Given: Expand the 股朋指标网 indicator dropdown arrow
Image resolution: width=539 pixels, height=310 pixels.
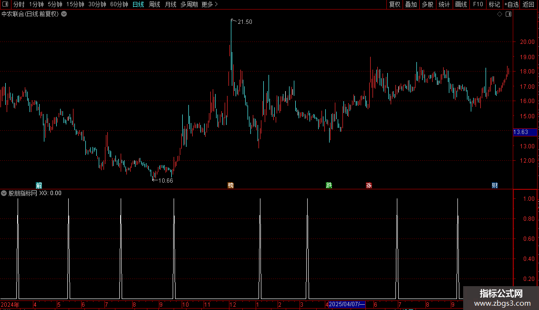Looking at the screenshot, I should (x=4, y=193).
